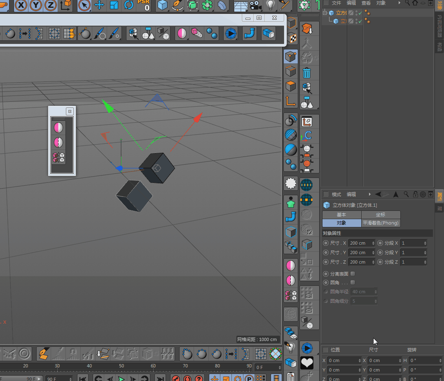Switch to the 坐标 tab
This screenshot has width=444, height=381.
(381, 215)
